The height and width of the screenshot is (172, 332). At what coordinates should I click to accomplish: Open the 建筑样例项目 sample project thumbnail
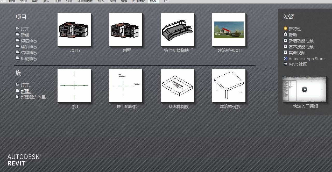pyautogui.click(x=229, y=30)
